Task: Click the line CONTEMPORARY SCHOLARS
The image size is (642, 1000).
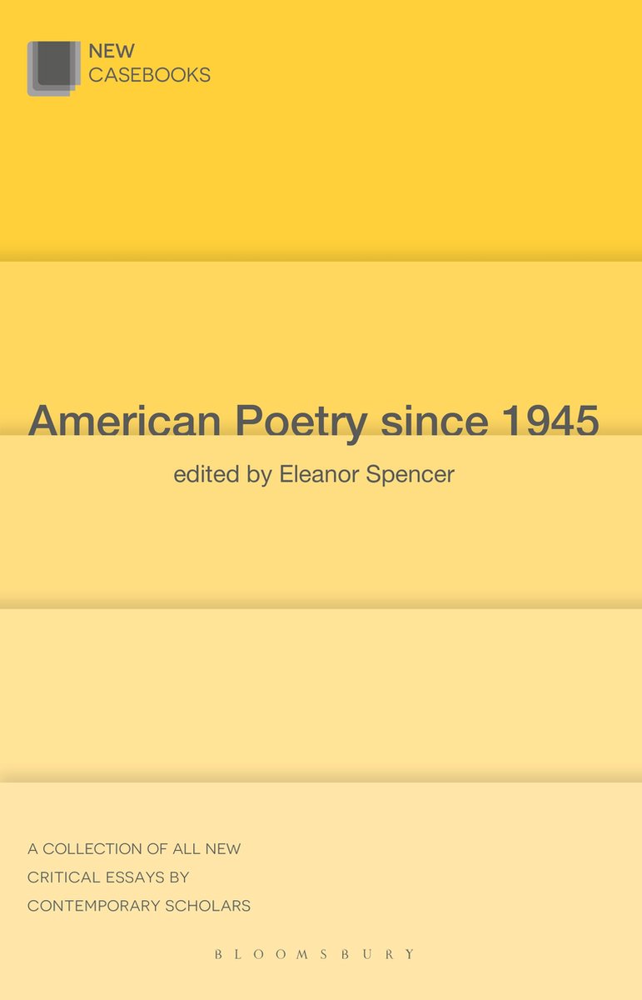Action: coord(139,906)
